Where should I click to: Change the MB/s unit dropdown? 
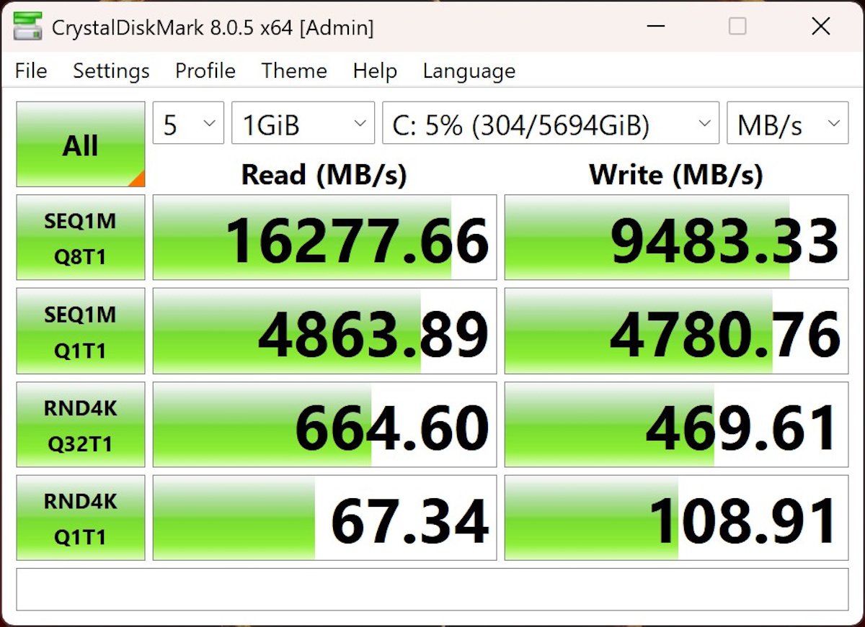pos(787,125)
